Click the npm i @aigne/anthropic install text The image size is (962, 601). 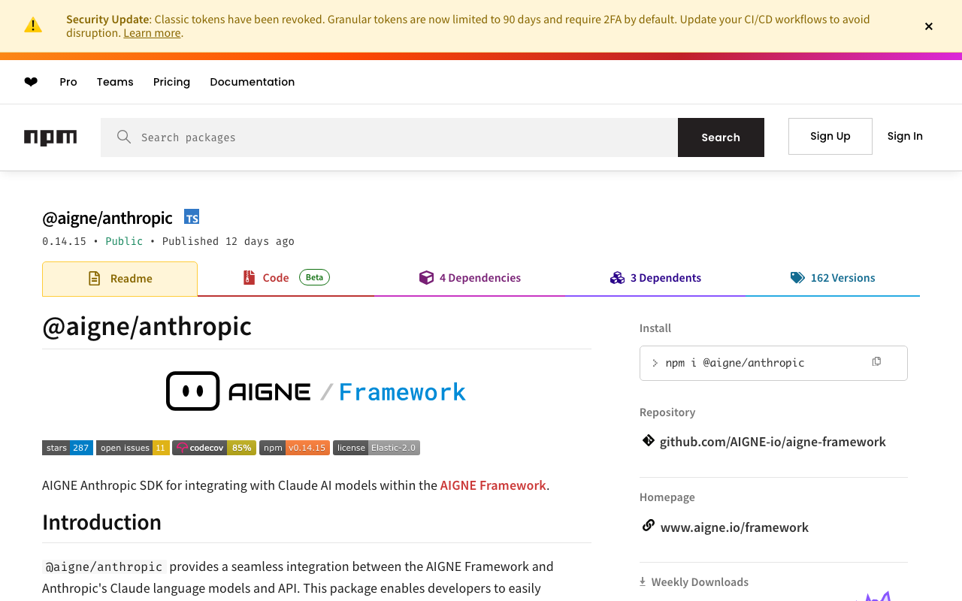click(x=735, y=363)
